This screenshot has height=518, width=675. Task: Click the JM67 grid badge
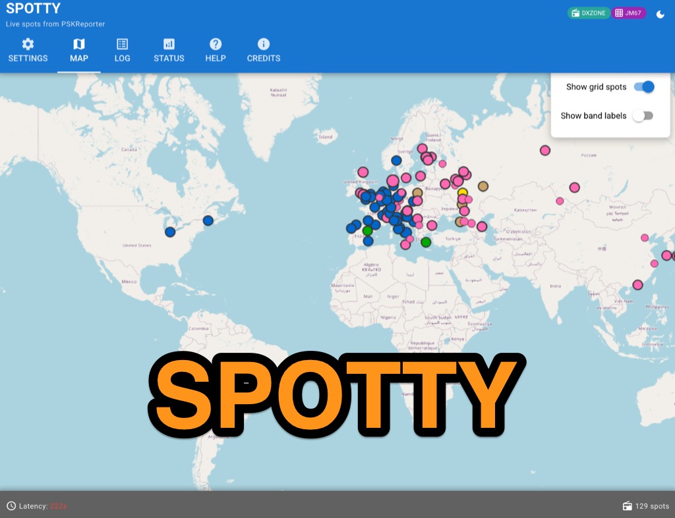(631, 13)
